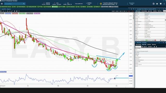
Task: Toggle the red moving average legend tag
Action: (15, 13)
